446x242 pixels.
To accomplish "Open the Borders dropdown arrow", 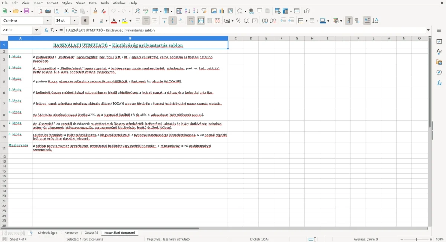I will (306, 21).
